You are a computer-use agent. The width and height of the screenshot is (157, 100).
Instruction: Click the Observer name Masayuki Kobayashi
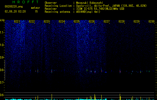[90, 3]
